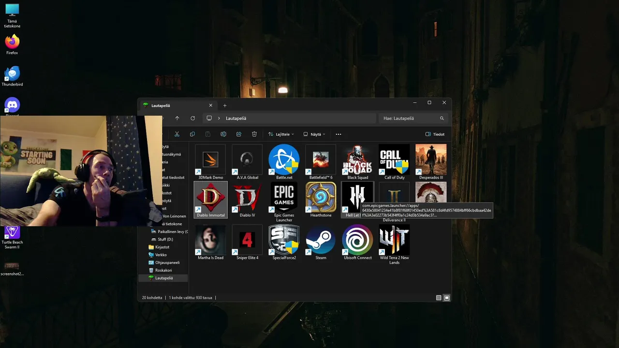The image size is (619, 348).
Task: Open the Lajittele sort dropdown
Action: pyautogui.click(x=281, y=134)
